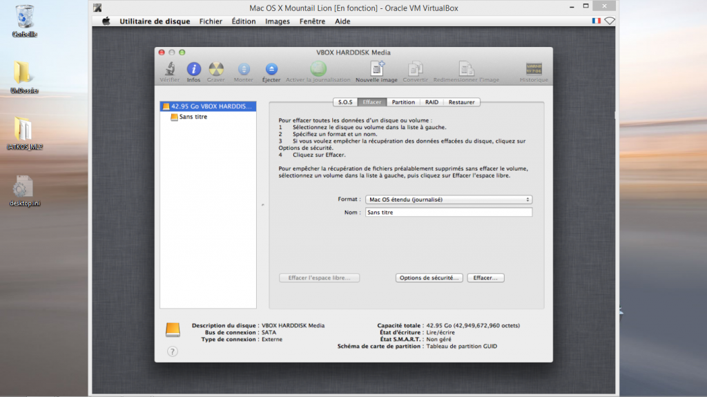This screenshot has height=397, width=707.
Task: Open disk Infos from the toolbar
Action: (193, 69)
